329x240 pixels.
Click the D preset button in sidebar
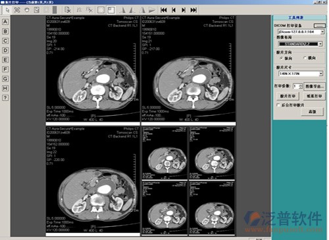pyautogui.click(x=5, y=51)
